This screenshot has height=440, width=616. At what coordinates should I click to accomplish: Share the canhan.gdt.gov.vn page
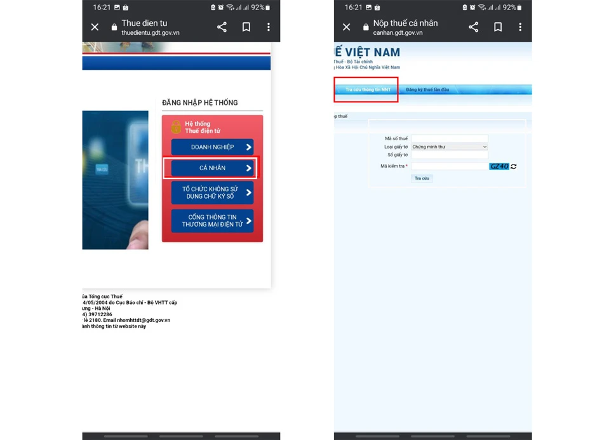[473, 27]
